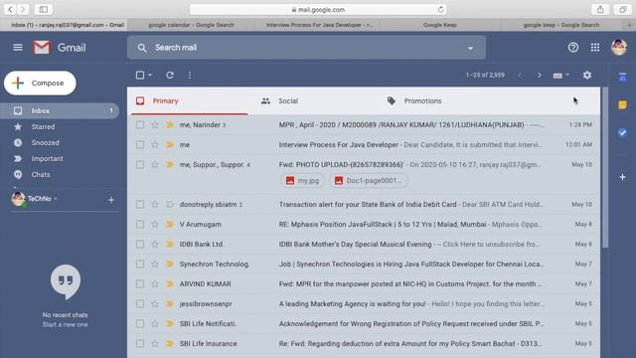Select checkbox for donotreply.sbiatm email
This screenshot has height=358, width=636.
(x=140, y=204)
